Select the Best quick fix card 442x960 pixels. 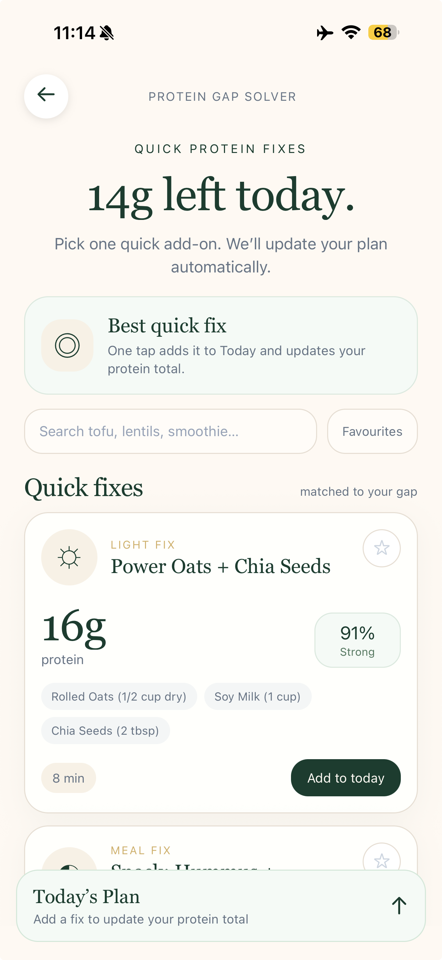[x=221, y=345]
